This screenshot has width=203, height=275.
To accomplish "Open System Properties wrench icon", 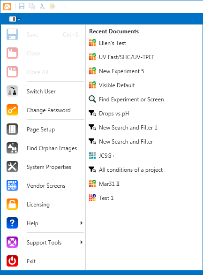I will click(12, 167).
